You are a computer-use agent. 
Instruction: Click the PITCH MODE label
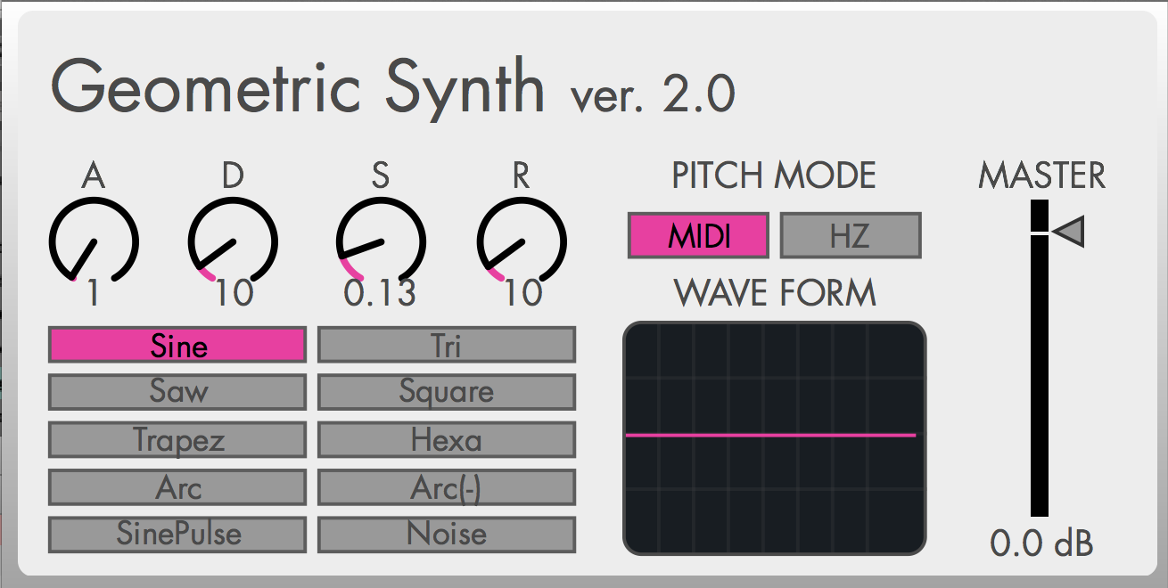(x=774, y=176)
